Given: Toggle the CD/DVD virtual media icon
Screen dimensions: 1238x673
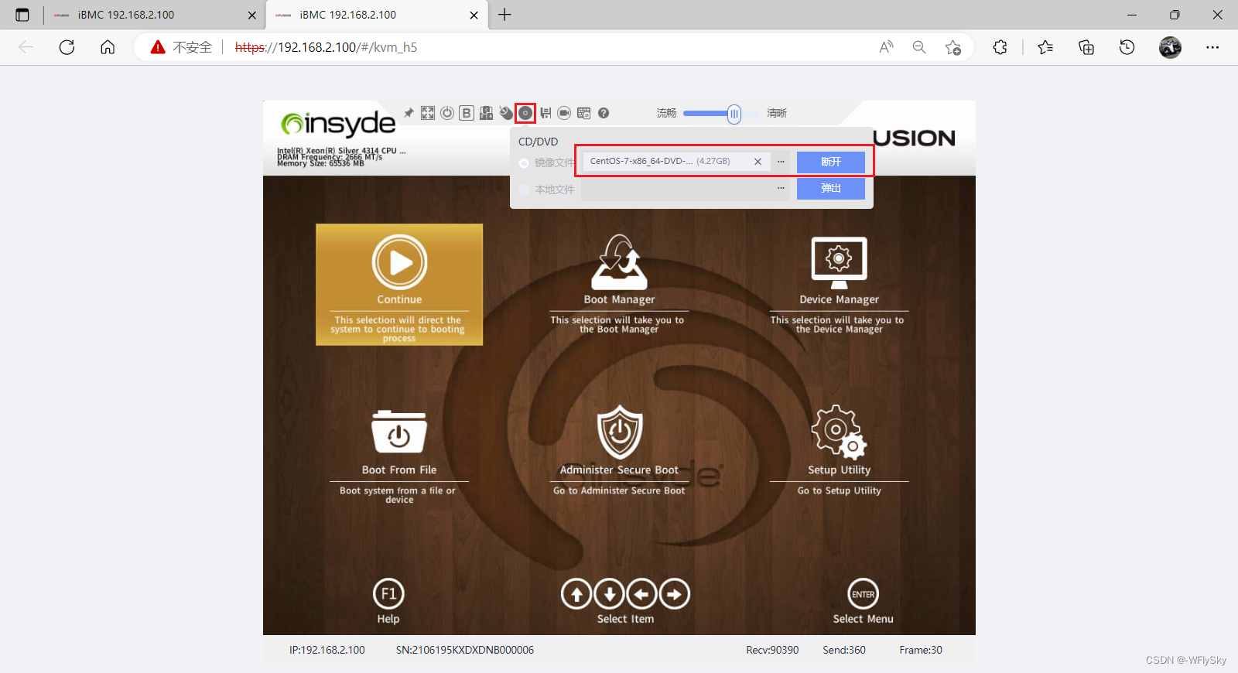Looking at the screenshot, I should (x=525, y=113).
